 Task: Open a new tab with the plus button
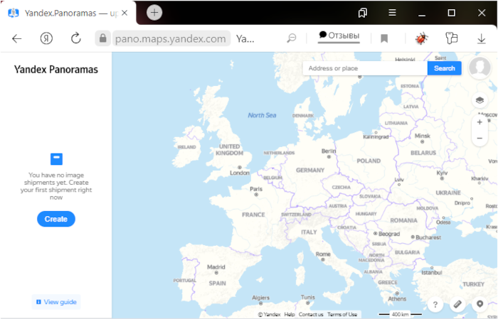coord(154,13)
